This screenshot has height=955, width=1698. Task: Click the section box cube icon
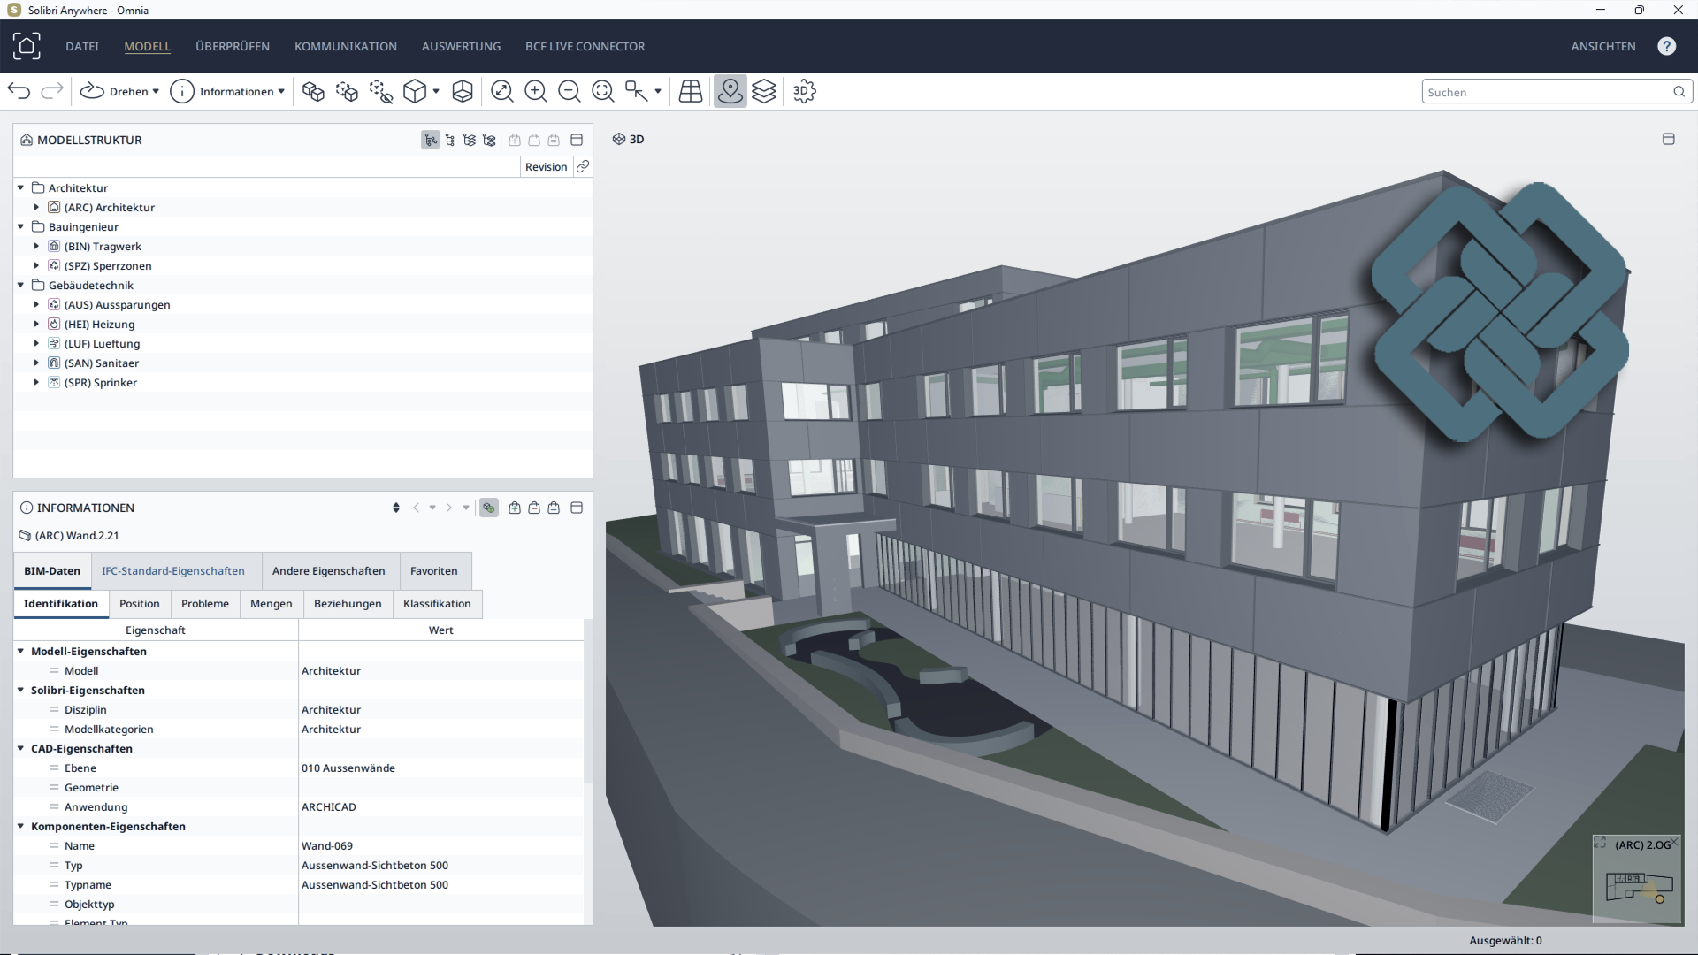[x=463, y=91]
